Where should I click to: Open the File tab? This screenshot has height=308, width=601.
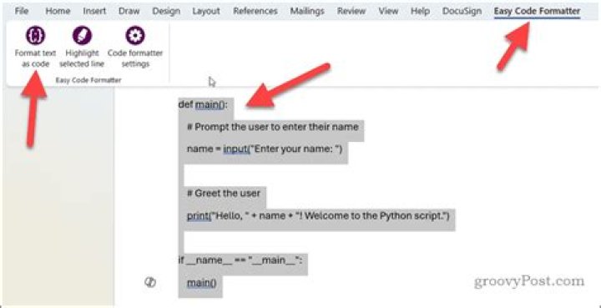[x=22, y=11]
